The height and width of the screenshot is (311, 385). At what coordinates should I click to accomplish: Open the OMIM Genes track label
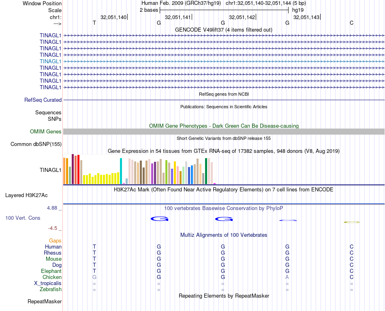[46, 132]
